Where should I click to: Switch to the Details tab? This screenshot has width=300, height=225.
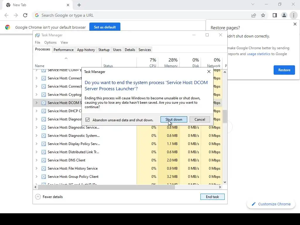point(130,50)
